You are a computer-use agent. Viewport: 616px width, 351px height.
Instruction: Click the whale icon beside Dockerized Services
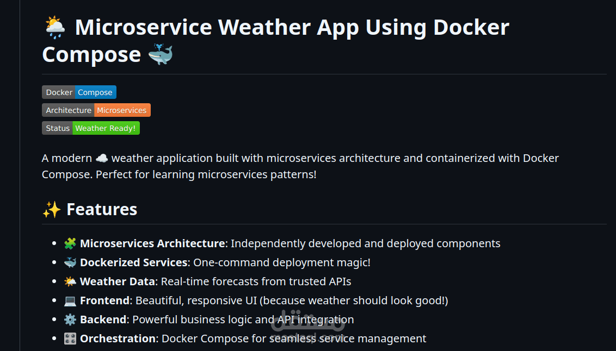click(x=70, y=262)
